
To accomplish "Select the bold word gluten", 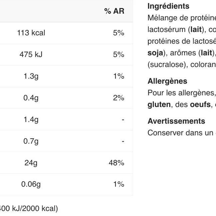I will [159, 105].
